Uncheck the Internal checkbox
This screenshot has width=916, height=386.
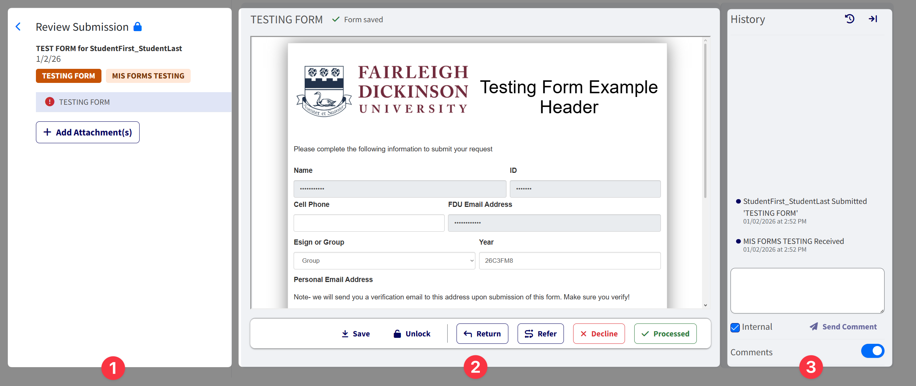point(735,327)
